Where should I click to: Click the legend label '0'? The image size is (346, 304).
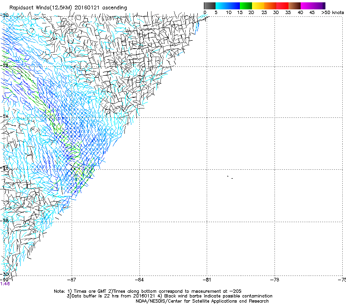click(205, 13)
